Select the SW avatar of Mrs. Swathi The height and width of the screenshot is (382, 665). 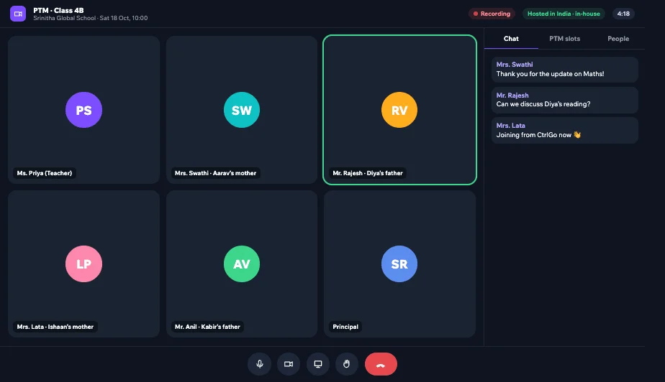pos(242,110)
